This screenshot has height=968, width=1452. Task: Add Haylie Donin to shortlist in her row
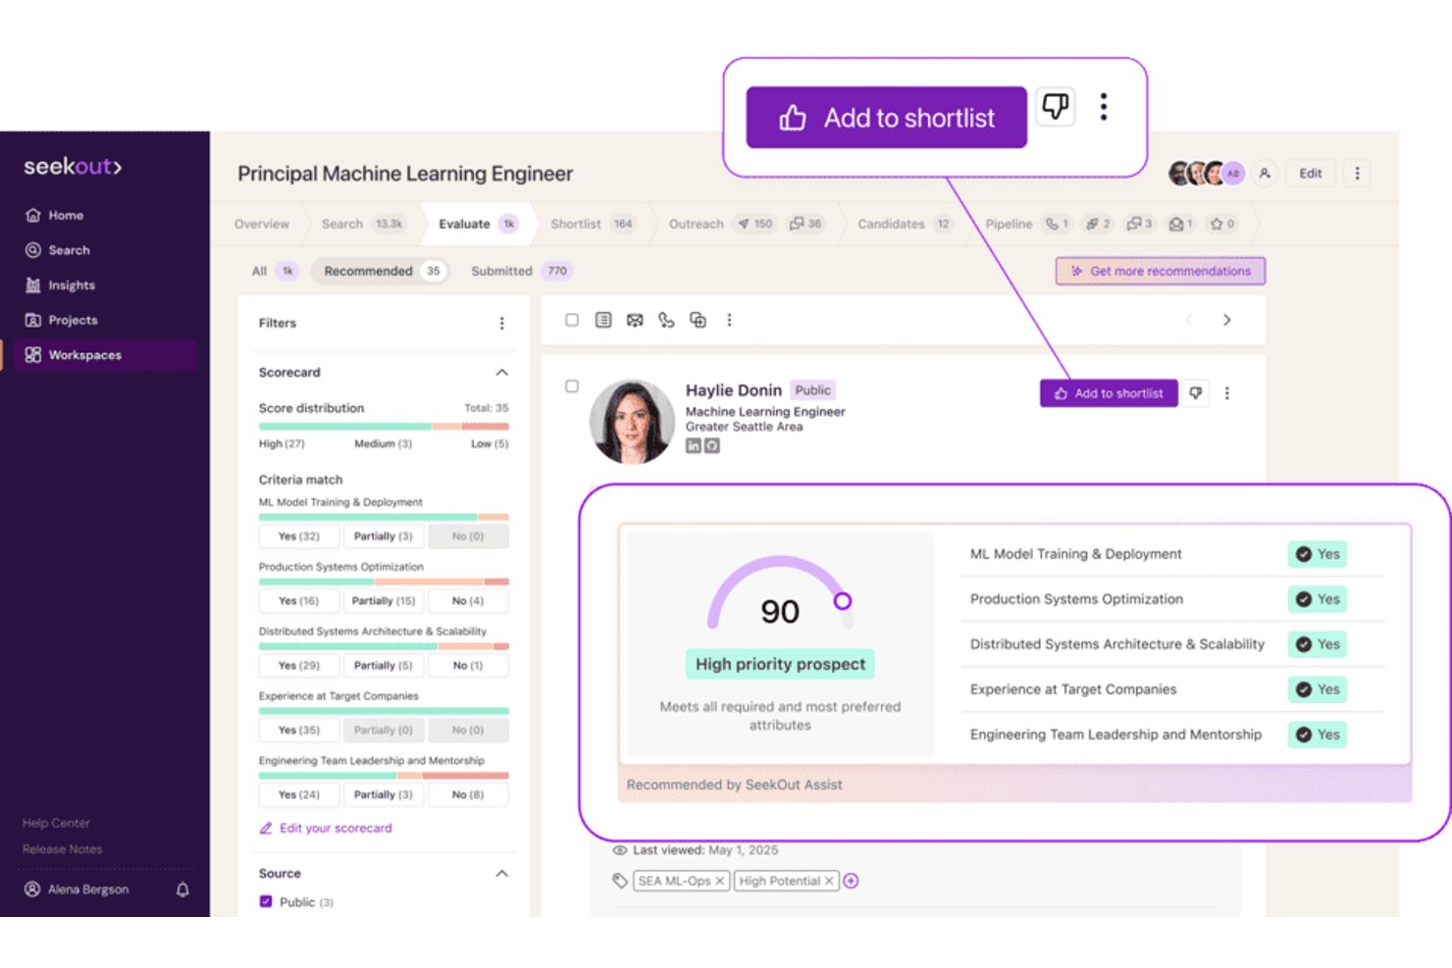(1109, 393)
